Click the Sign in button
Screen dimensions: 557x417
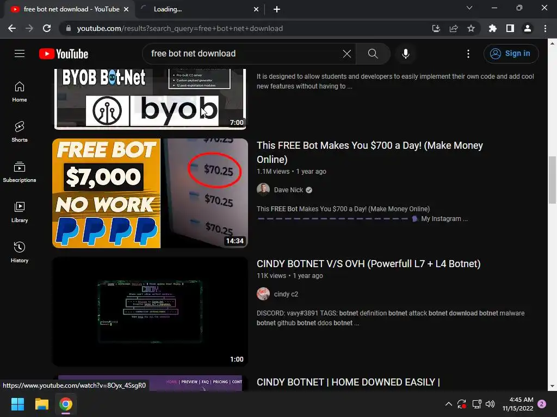pyautogui.click(x=511, y=54)
